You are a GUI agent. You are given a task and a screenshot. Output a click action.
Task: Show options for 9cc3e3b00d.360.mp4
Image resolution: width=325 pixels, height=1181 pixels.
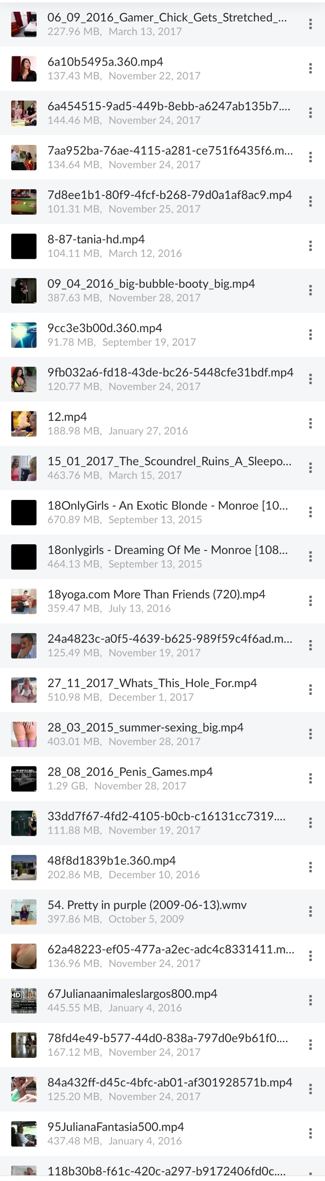click(x=311, y=334)
